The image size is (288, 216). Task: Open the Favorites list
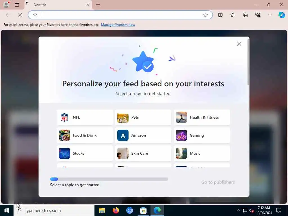(233, 15)
